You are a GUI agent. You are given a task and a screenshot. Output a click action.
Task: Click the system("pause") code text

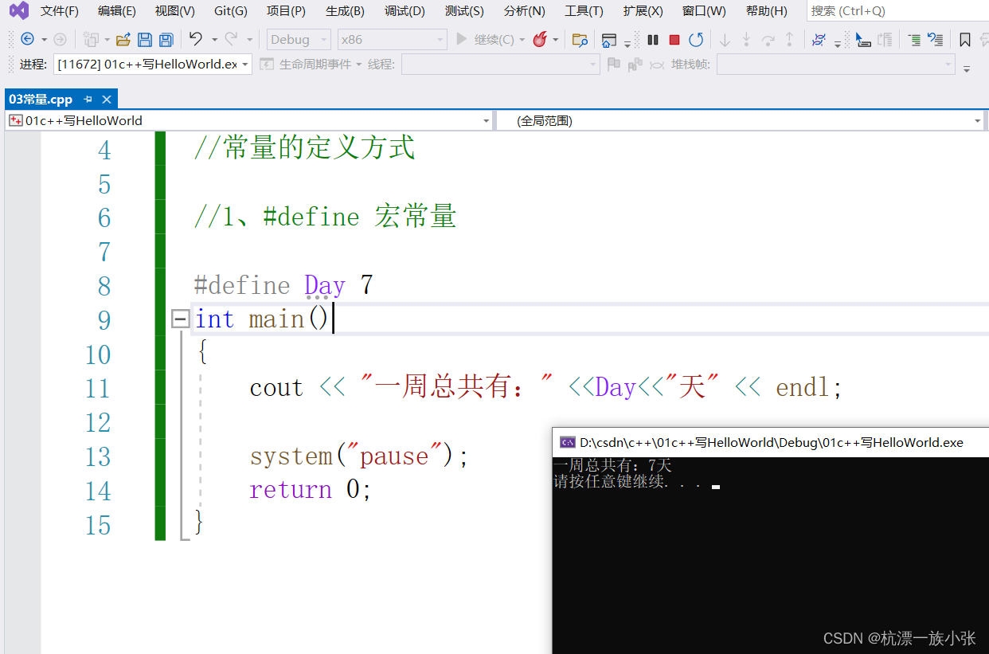point(359,456)
